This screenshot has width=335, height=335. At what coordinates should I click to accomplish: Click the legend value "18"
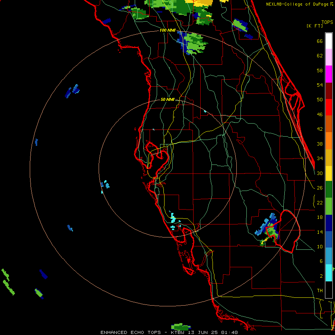(320, 217)
